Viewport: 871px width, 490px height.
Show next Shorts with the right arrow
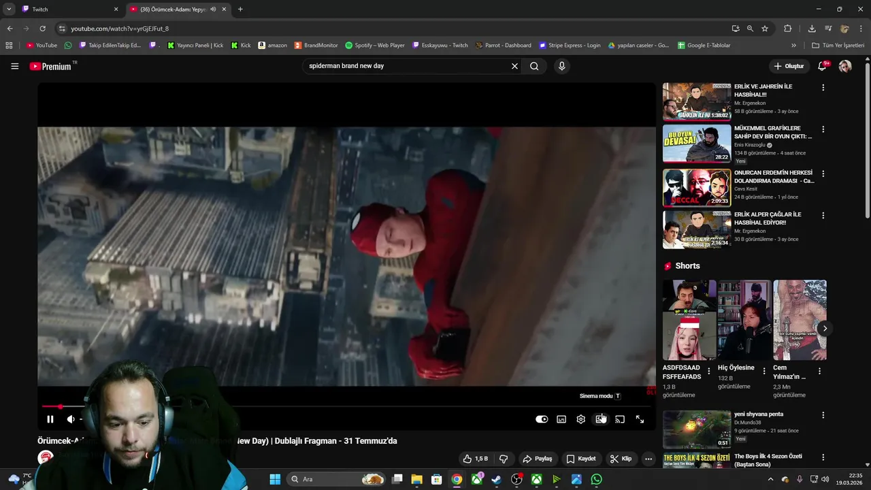coord(825,329)
